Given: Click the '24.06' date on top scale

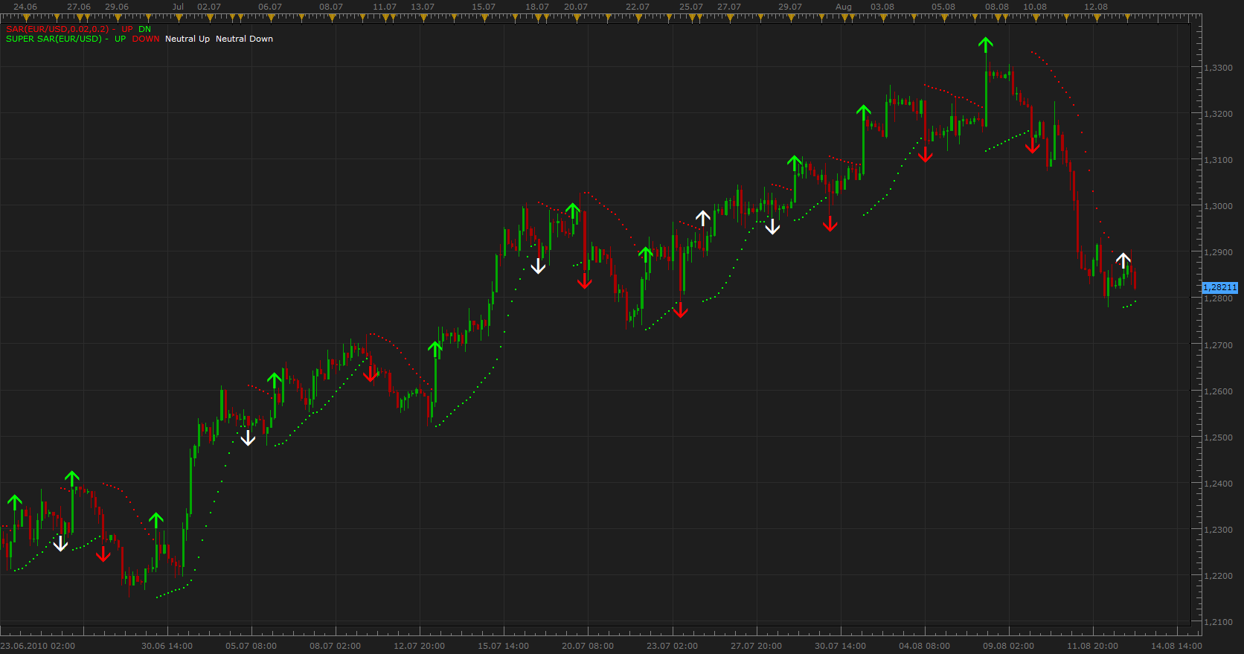Looking at the screenshot, I should [25, 7].
